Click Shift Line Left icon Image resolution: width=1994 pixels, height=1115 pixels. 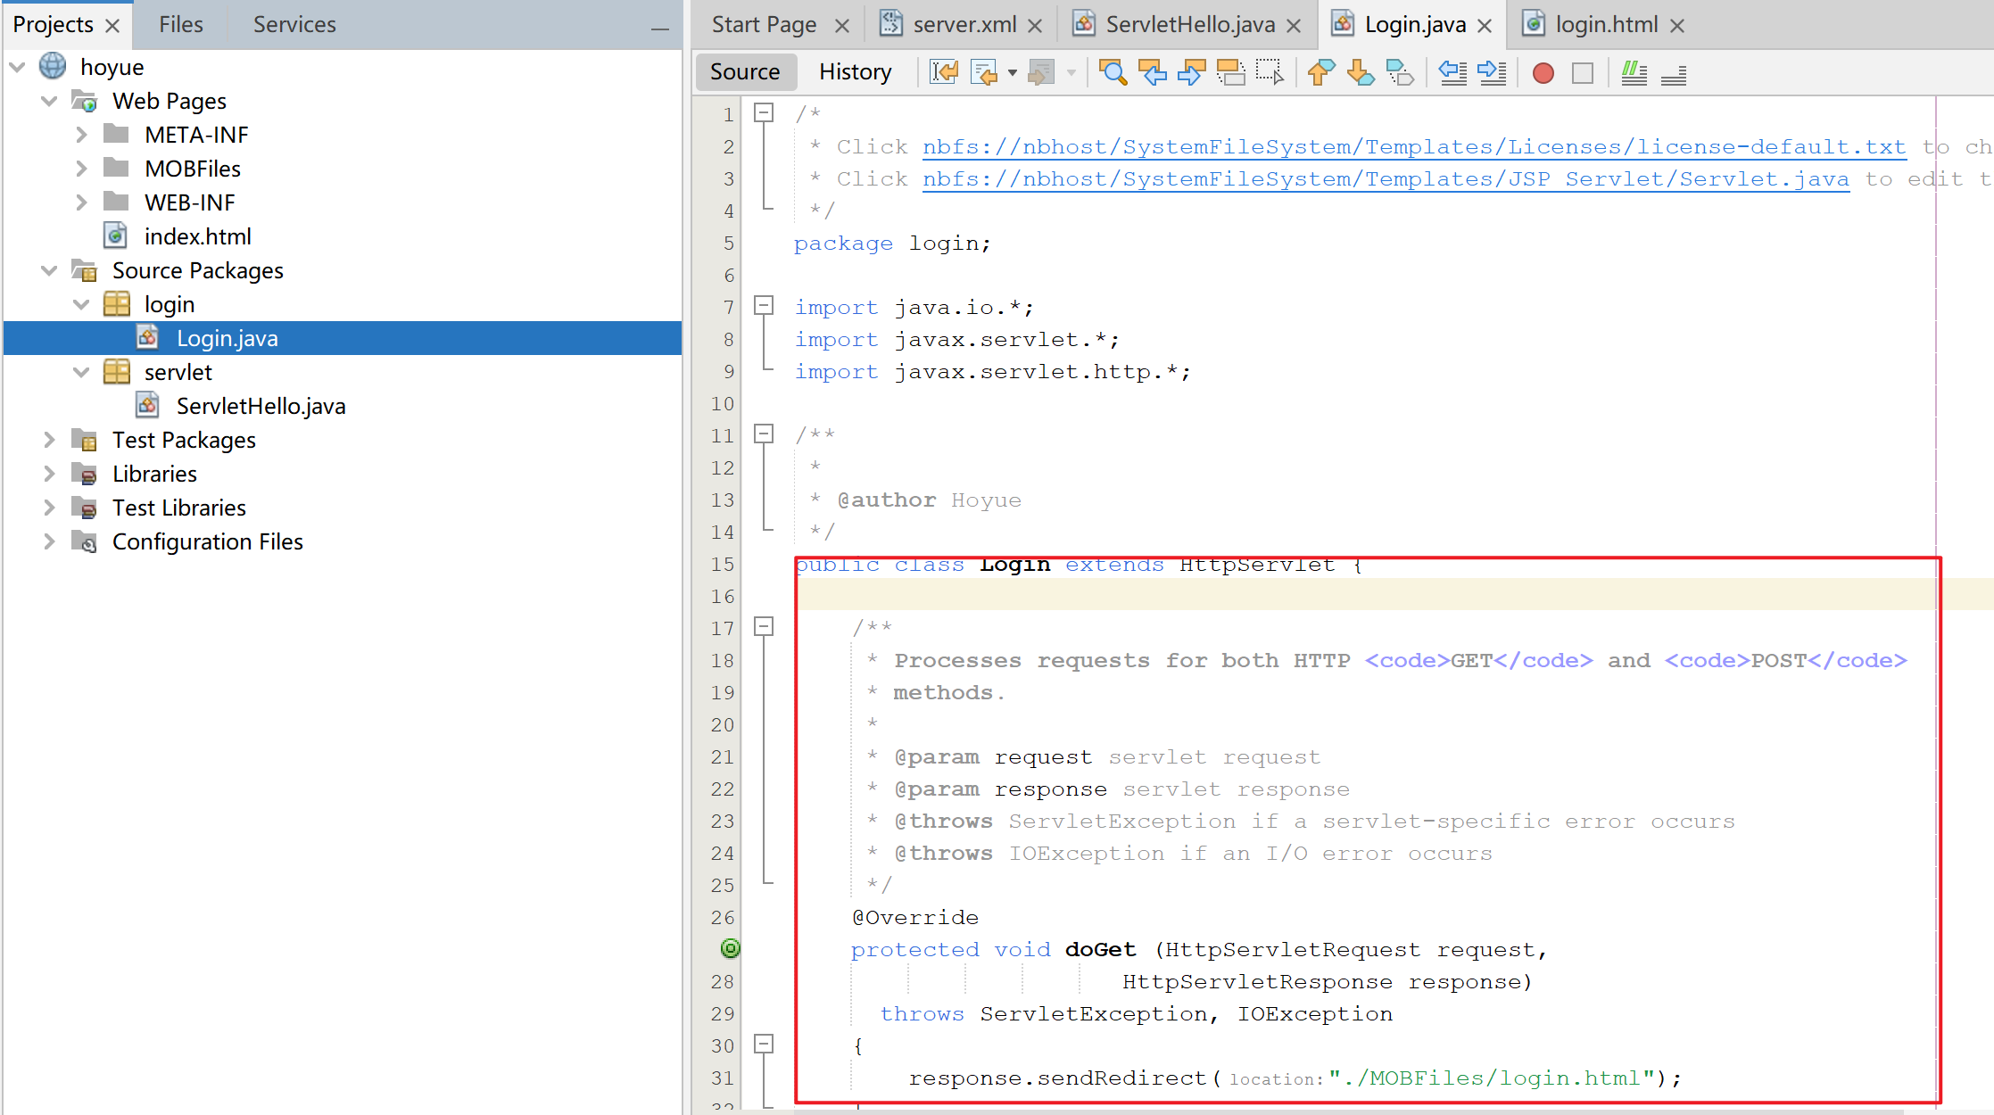[1453, 72]
